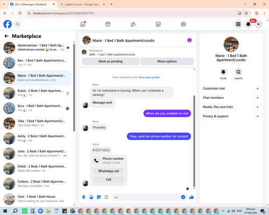Expand the Customize chat section
269x215 pixels.
[231, 89]
